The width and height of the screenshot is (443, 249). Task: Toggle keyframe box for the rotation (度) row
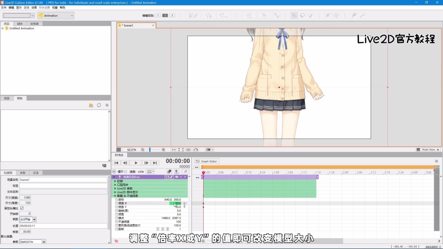point(117,211)
